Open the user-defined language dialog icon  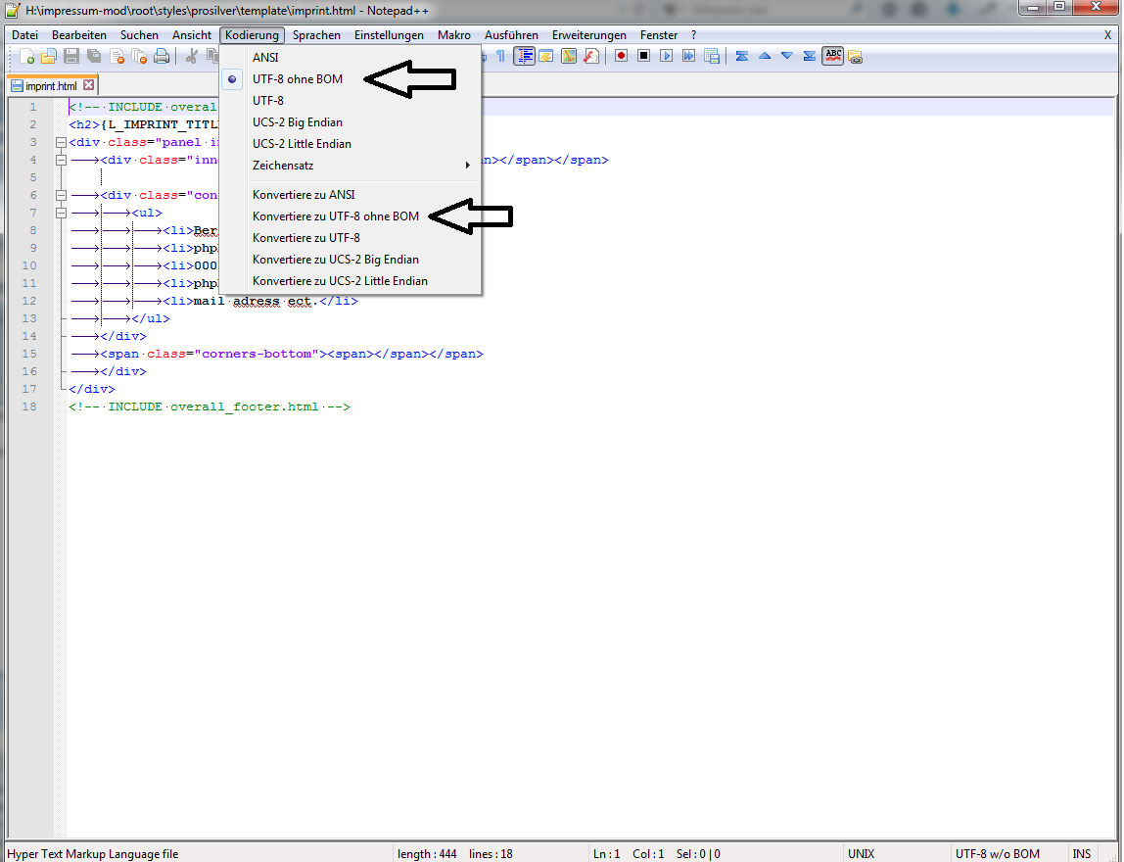(x=546, y=56)
